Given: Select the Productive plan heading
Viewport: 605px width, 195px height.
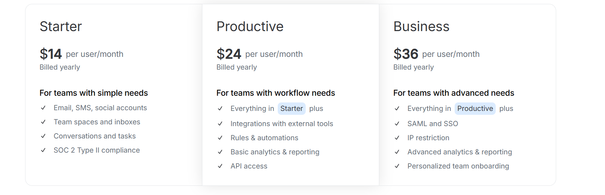Looking at the screenshot, I should 250,26.
